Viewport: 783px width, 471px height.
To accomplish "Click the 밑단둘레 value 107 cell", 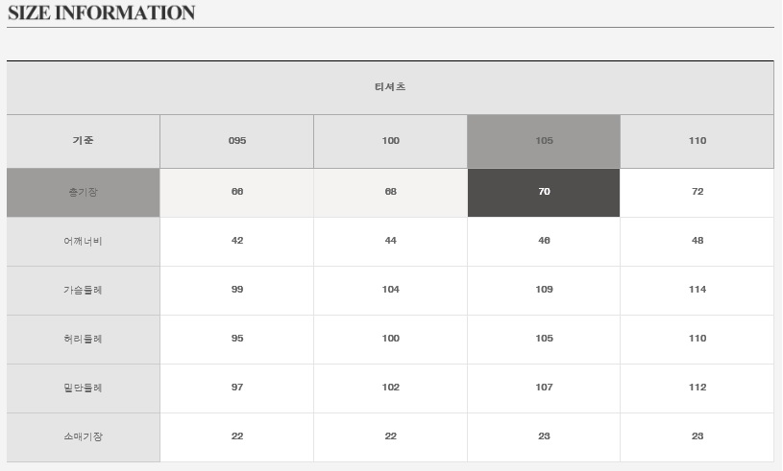I will pyautogui.click(x=544, y=388).
